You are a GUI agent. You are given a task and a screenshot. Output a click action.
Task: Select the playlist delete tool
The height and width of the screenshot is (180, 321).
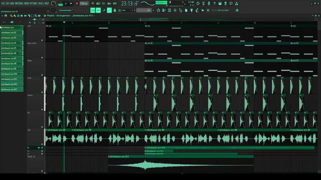click(x=18, y=15)
